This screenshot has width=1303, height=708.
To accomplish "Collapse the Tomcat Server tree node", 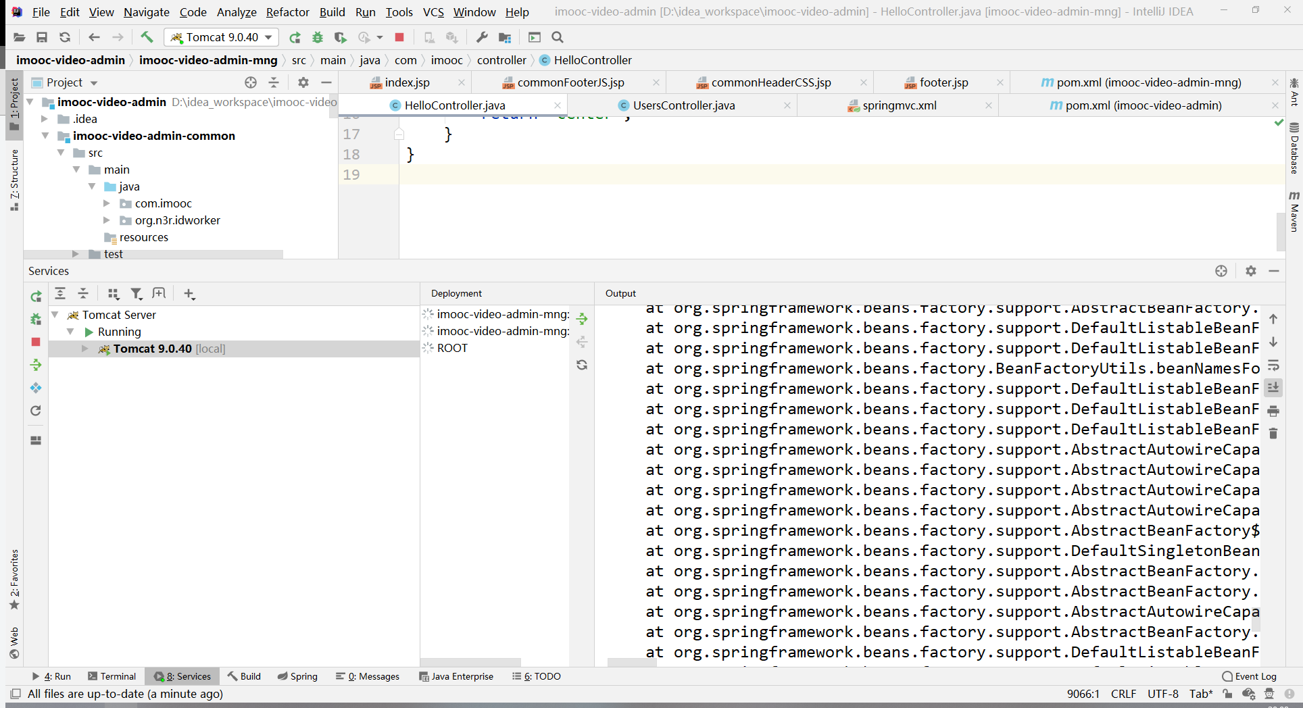I will [55, 315].
